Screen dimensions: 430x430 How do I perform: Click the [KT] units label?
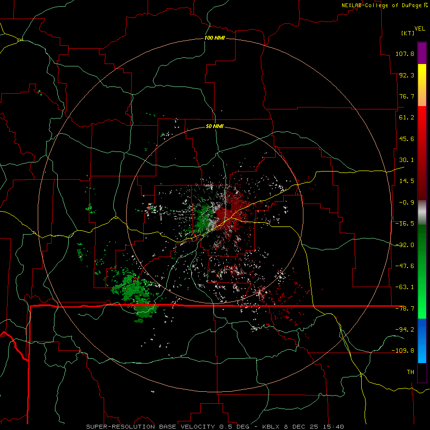pos(408,33)
